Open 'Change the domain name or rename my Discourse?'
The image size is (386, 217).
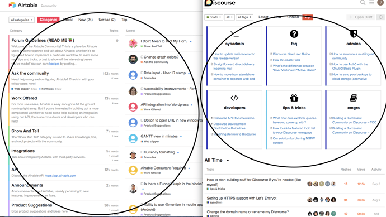(247, 211)
